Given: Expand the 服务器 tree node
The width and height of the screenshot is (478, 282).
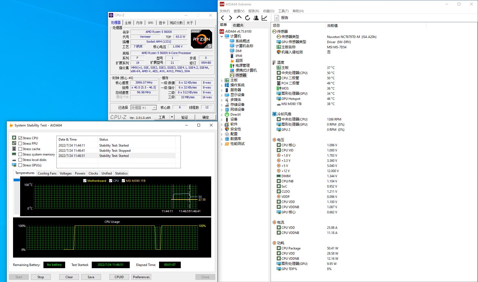Looking at the screenshot, I should 222,90.
